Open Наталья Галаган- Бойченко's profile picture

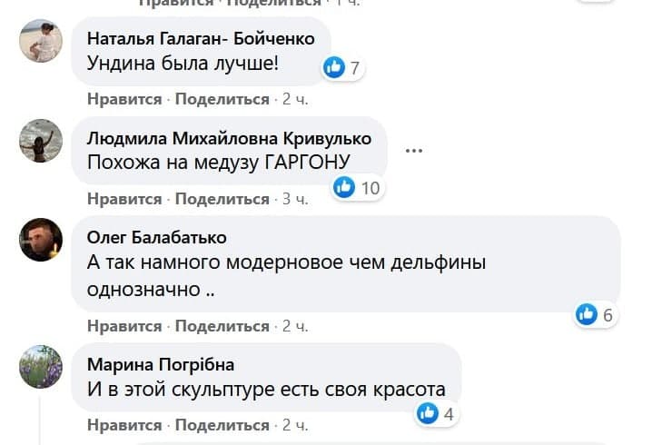tap(41, 41)
